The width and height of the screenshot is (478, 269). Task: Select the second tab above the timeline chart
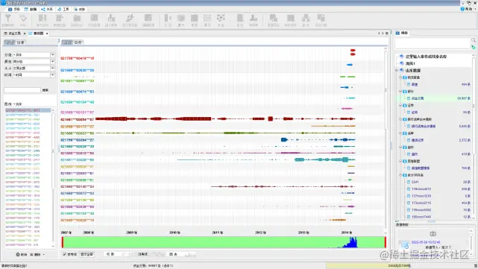78,42
